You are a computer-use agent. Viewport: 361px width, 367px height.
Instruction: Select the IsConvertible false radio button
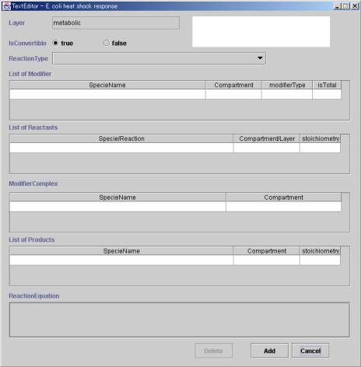tap(106, 43)
